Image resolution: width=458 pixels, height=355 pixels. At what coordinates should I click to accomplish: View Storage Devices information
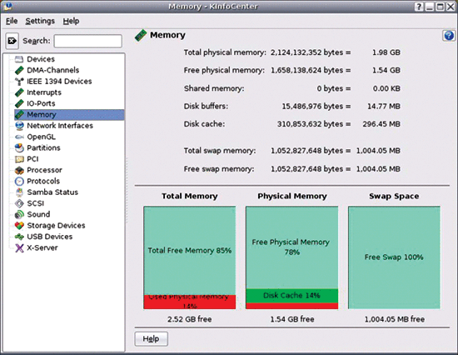coord(56,226)
